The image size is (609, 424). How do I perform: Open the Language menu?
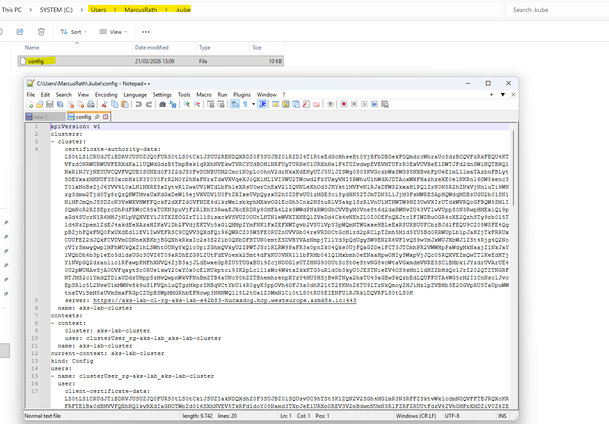135,95
